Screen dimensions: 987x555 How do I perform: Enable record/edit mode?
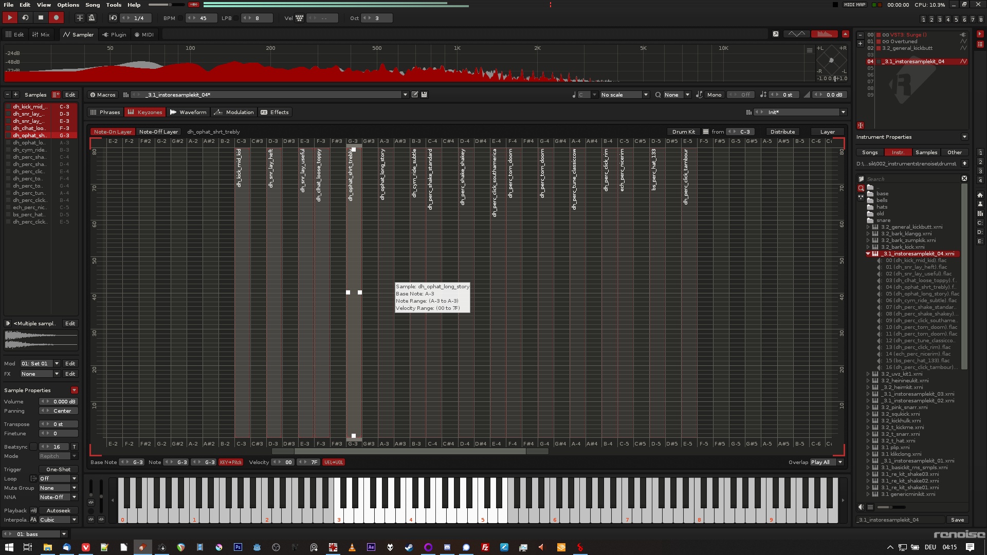point(56,17)
